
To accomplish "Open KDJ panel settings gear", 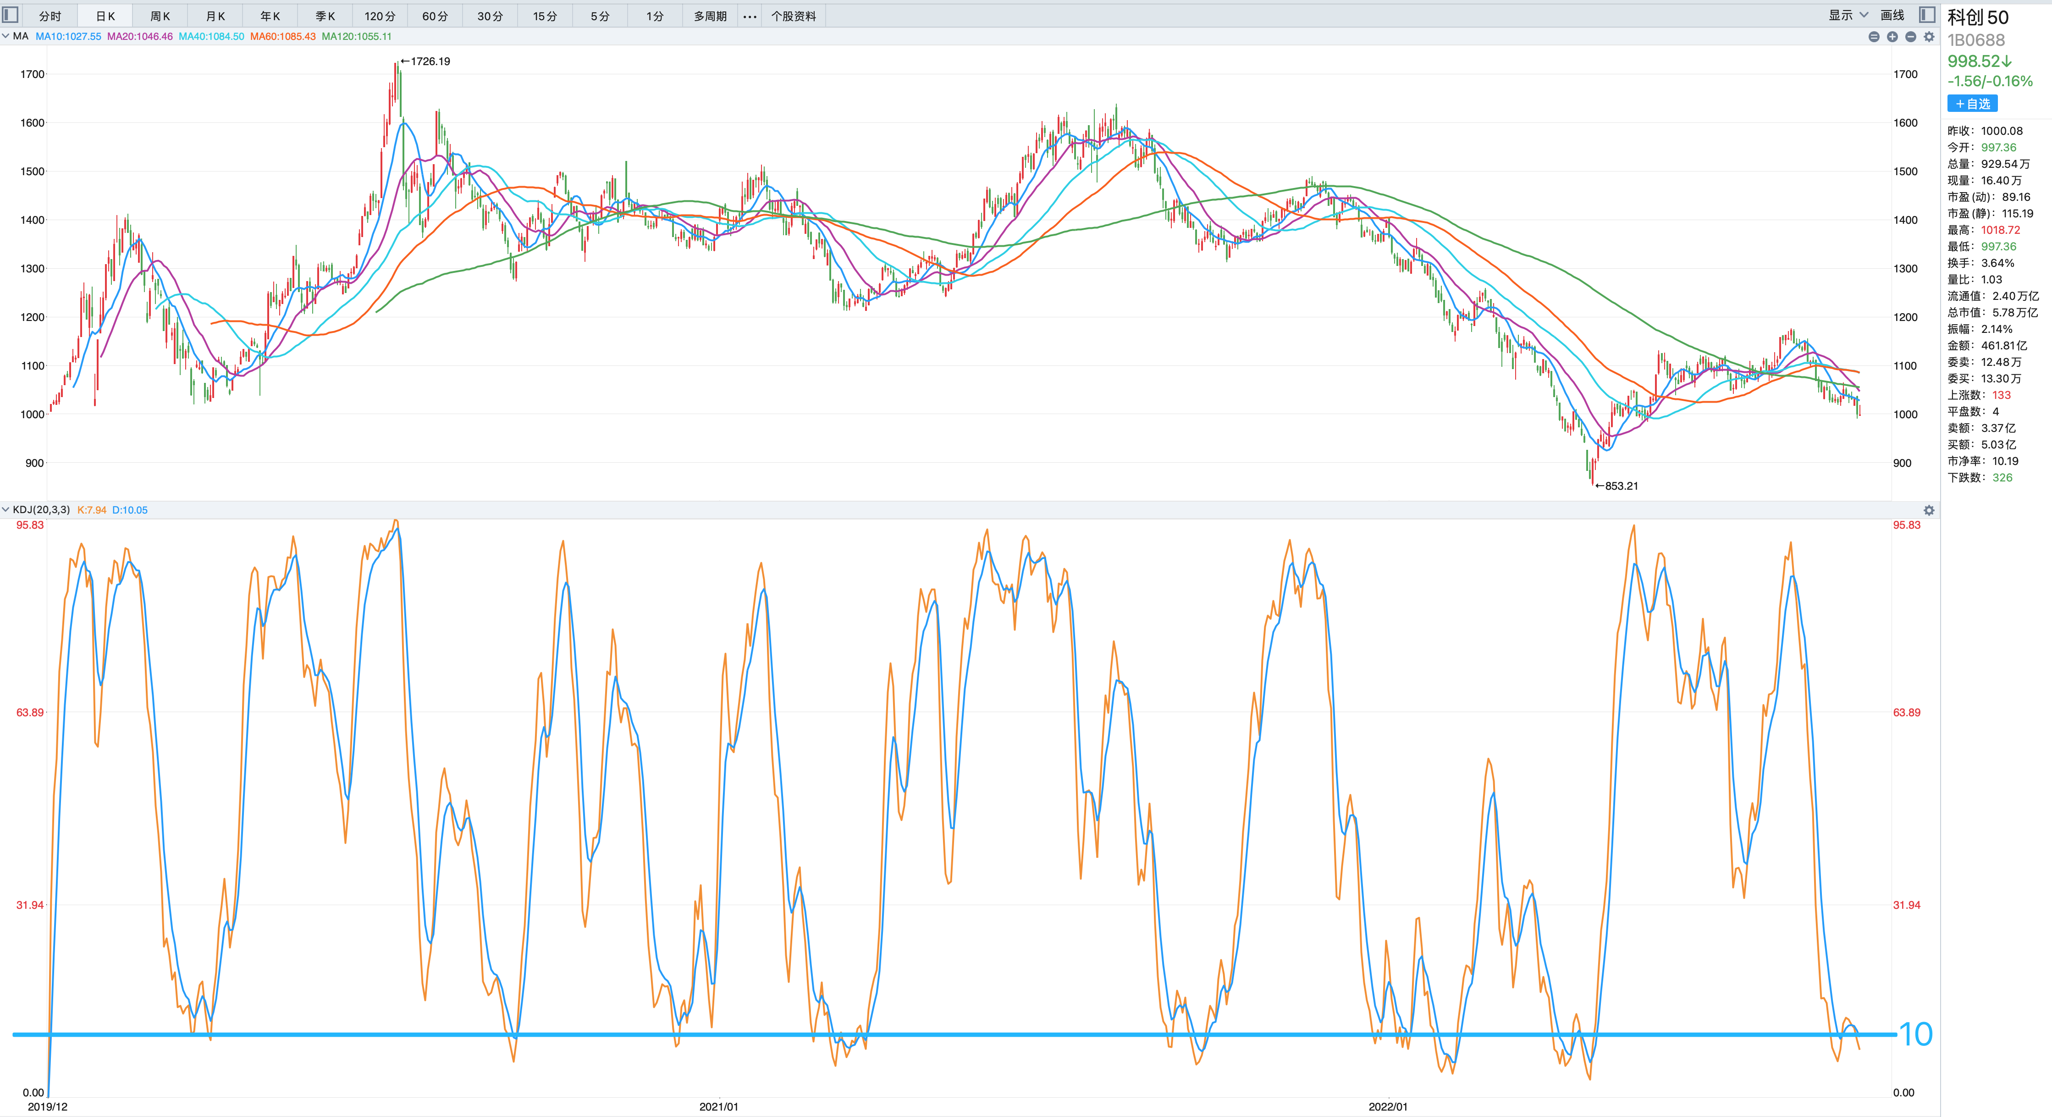I will click(1929, 510).
